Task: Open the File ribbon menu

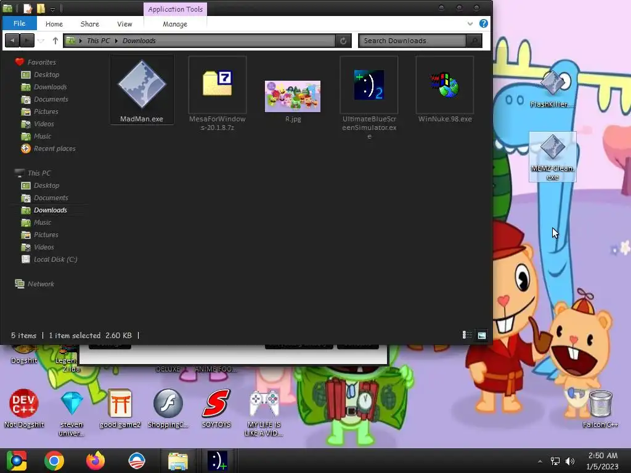Action: (x=19, y=23)
